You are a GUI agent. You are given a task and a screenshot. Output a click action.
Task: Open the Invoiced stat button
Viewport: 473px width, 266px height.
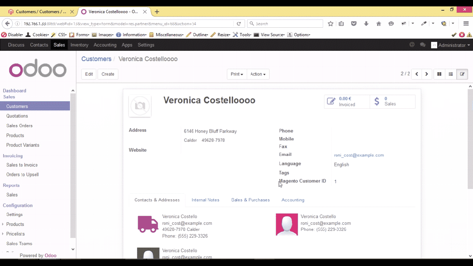tap(347, 102)
